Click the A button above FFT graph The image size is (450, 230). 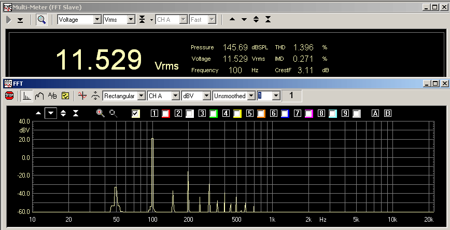375,113
